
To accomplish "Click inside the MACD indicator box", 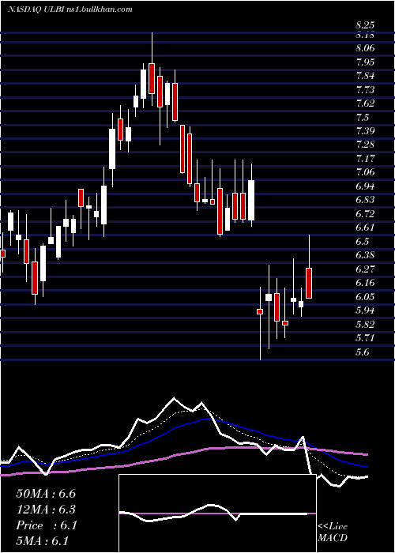I will coord(217,513).
